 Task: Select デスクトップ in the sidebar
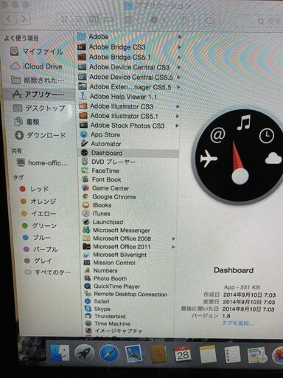tap(39, 108)
